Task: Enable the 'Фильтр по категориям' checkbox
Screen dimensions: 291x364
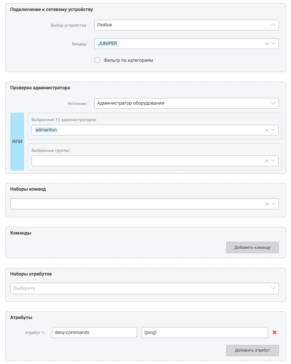Action: tap(97, 60)
